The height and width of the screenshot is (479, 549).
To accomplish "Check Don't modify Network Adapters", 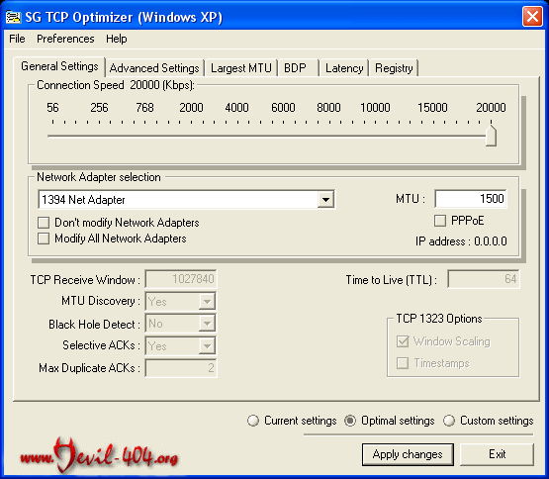I will [x=44, y=223].
